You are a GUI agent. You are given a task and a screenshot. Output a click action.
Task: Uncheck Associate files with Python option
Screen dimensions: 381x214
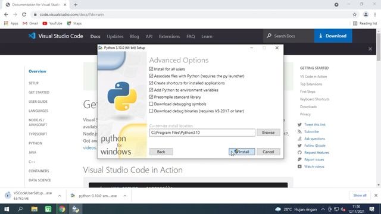151,76
